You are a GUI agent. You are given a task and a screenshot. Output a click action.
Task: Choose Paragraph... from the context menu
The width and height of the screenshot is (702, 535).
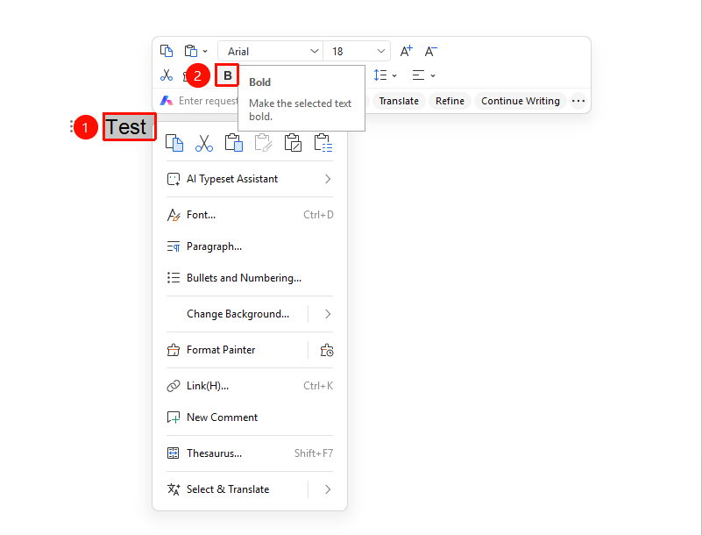tap(250, 246)
